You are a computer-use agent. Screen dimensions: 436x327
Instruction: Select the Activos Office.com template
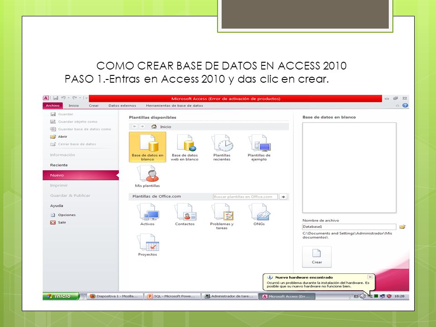click(x=147, y=214)
